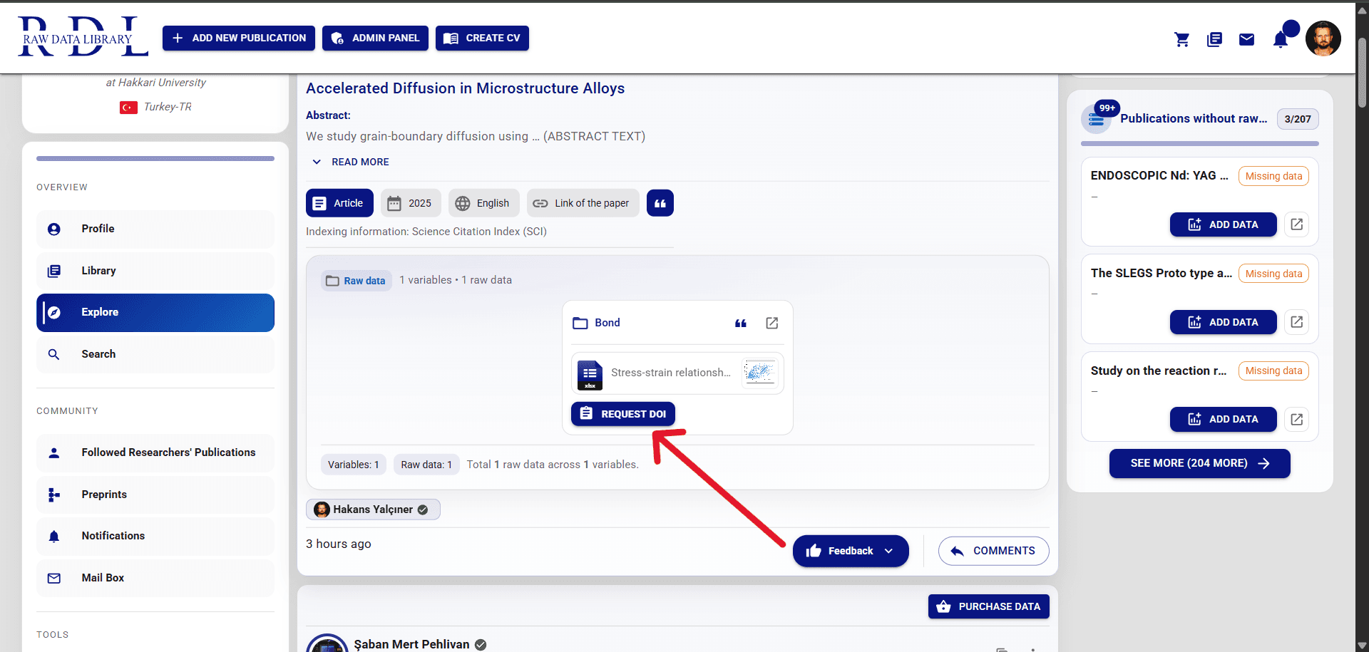Open the Admin Panel

(375, 38)
